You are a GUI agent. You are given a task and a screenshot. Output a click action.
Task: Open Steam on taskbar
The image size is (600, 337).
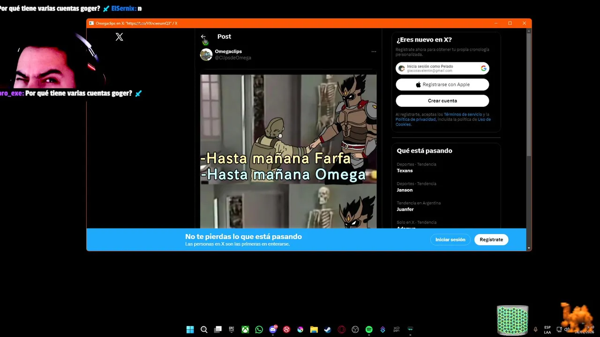[x=328, y=330]
